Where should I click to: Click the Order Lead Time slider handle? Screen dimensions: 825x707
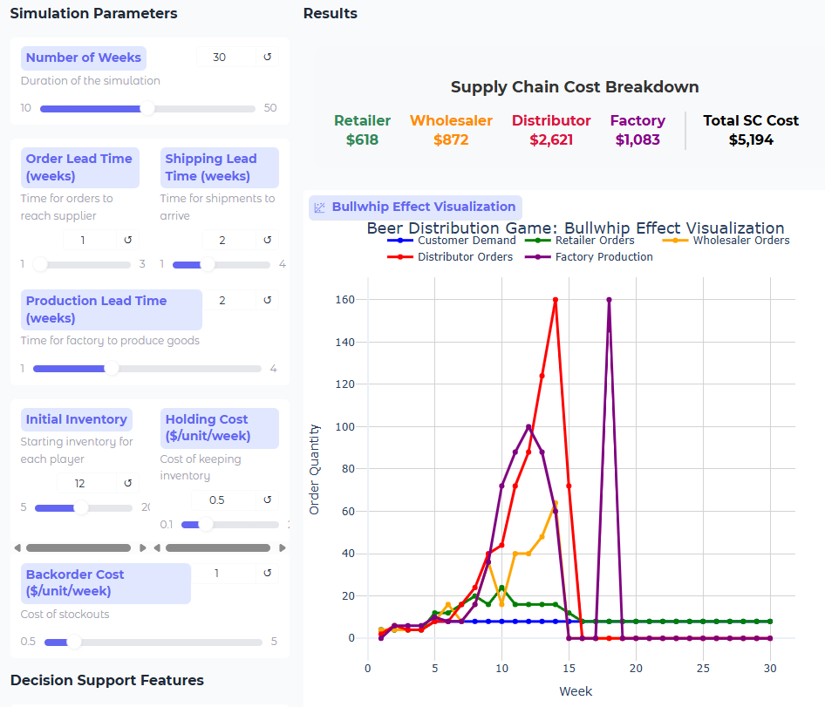40,265
